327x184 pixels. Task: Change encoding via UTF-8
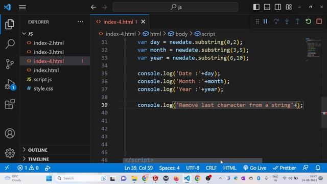point(193,168)
